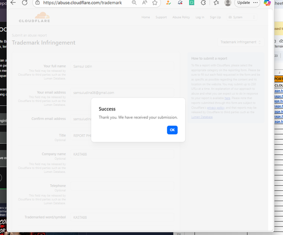Click the Your email address field

[122, 92]
